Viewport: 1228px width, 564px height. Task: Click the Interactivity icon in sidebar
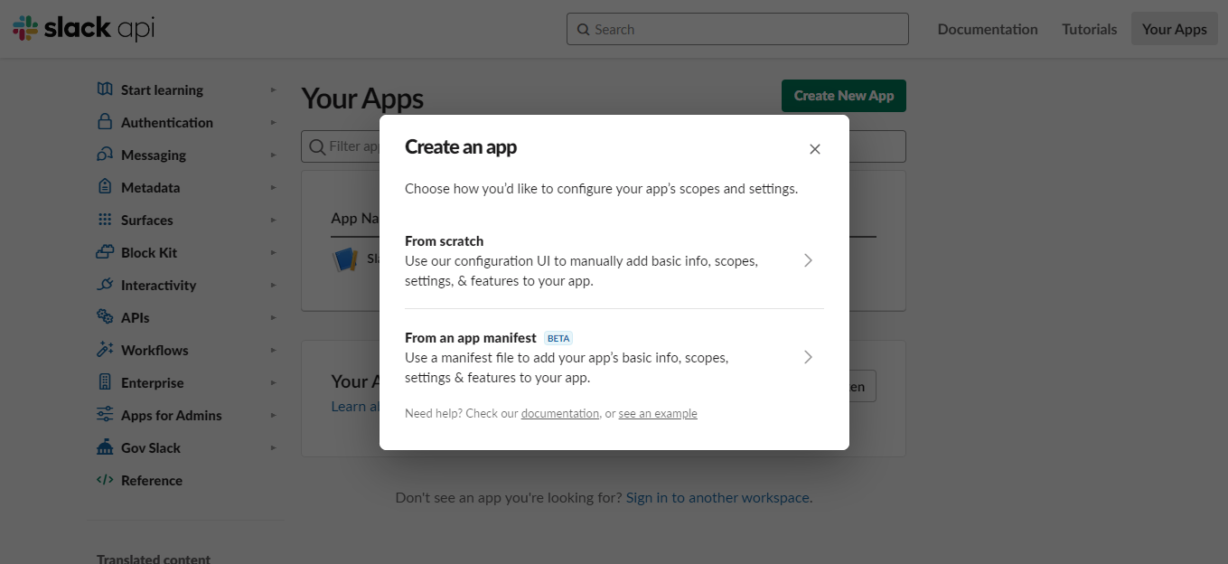105,285
